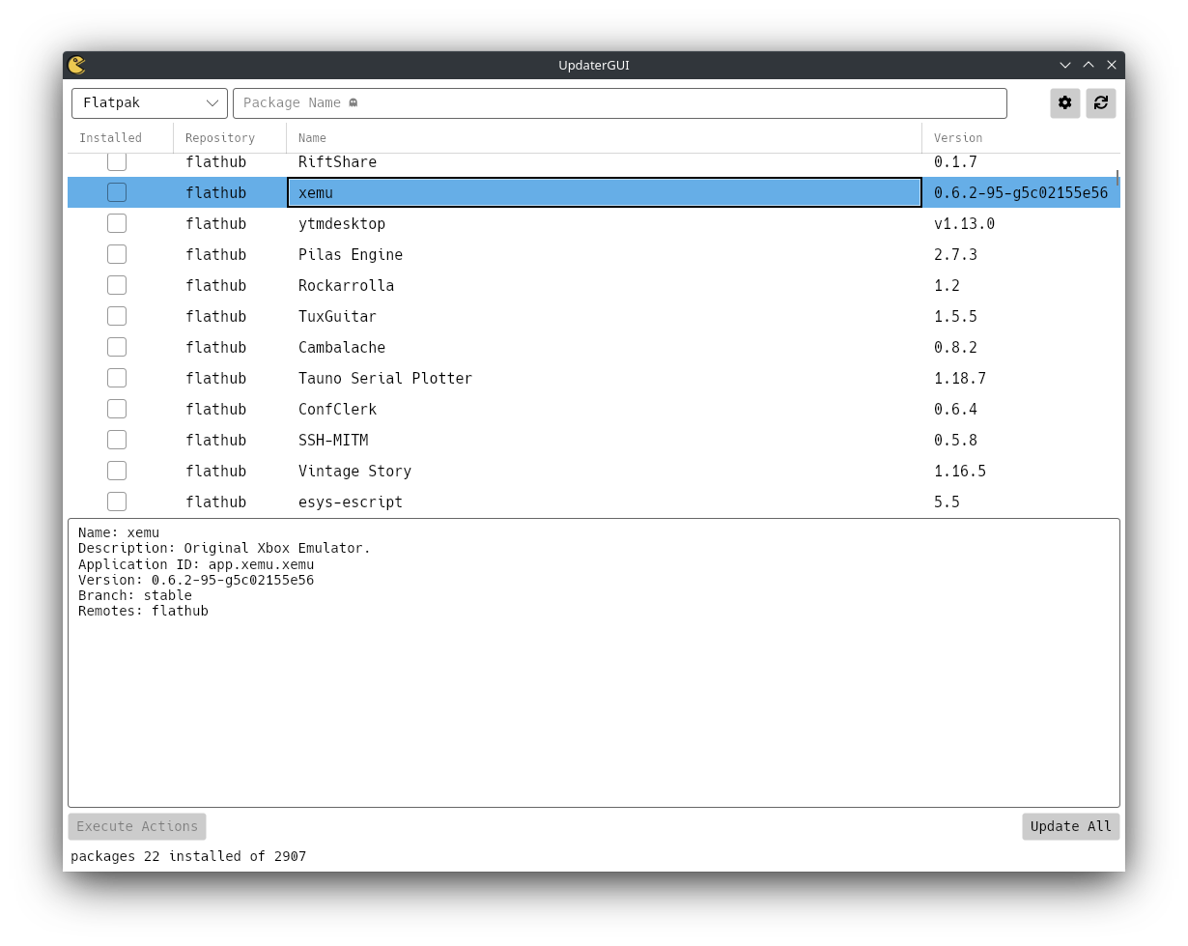Click the Update All button
This screenshot has height=946, width=1188.
[x=1071, y=826]
